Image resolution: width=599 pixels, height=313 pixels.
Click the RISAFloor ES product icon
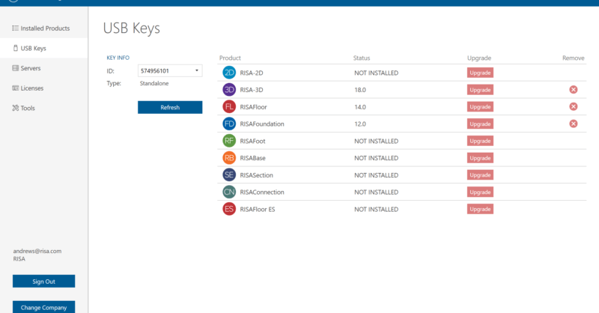point(229,209)
